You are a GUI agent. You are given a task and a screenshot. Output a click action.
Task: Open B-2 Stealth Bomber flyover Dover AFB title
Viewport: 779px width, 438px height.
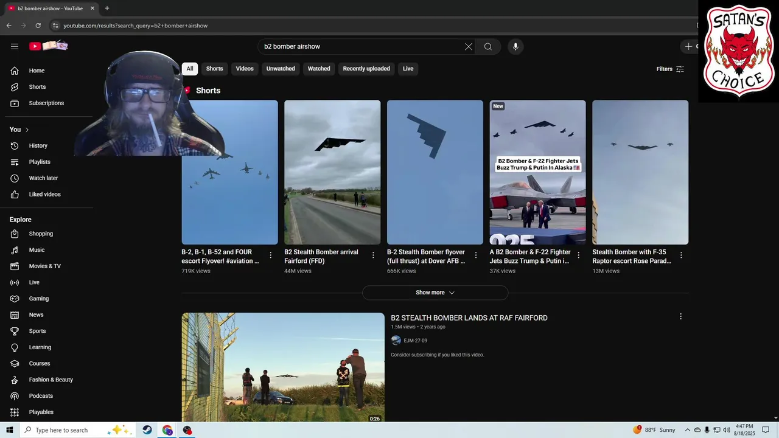click(x=426, y=256)
